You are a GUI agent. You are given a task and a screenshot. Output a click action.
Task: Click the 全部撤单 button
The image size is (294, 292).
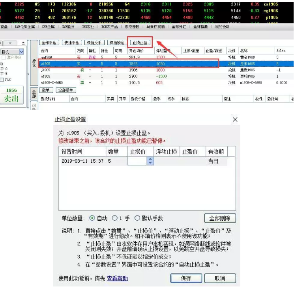pos(66,90)
